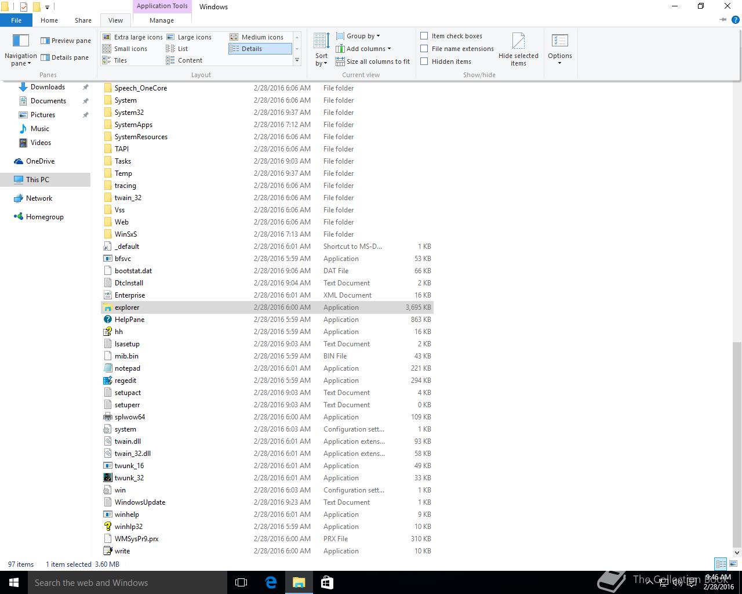Click the Hide selected items icon
This screenshot has height=594, width=742.
tap(518, 41)
